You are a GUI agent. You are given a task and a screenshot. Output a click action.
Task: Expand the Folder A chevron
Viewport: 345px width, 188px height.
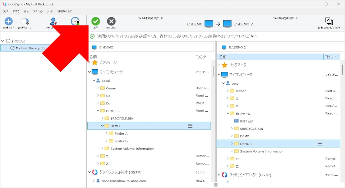(106, 133)
